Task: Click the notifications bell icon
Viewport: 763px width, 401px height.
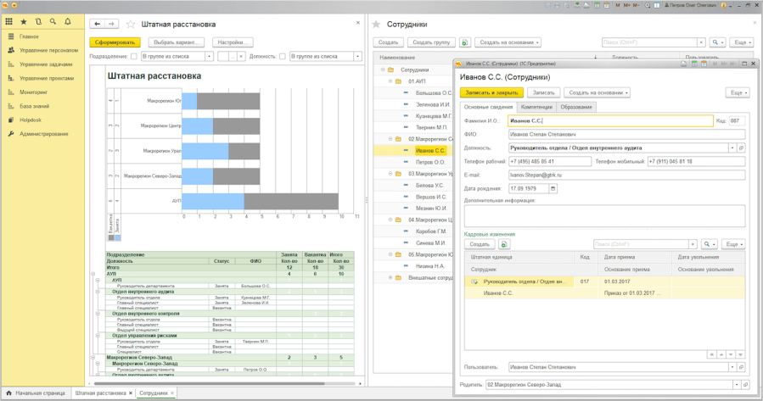Action: click(68, 21)
